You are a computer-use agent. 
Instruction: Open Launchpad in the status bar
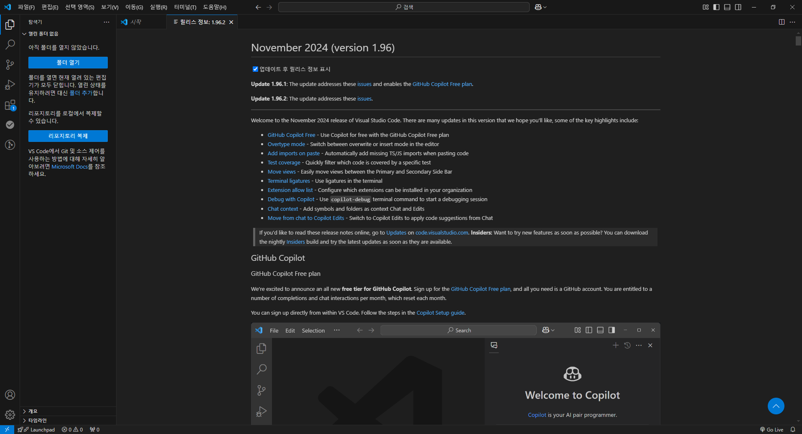[36, 429]
